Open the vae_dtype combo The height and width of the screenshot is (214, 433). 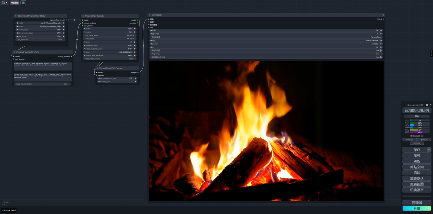(x=40, y=36)
